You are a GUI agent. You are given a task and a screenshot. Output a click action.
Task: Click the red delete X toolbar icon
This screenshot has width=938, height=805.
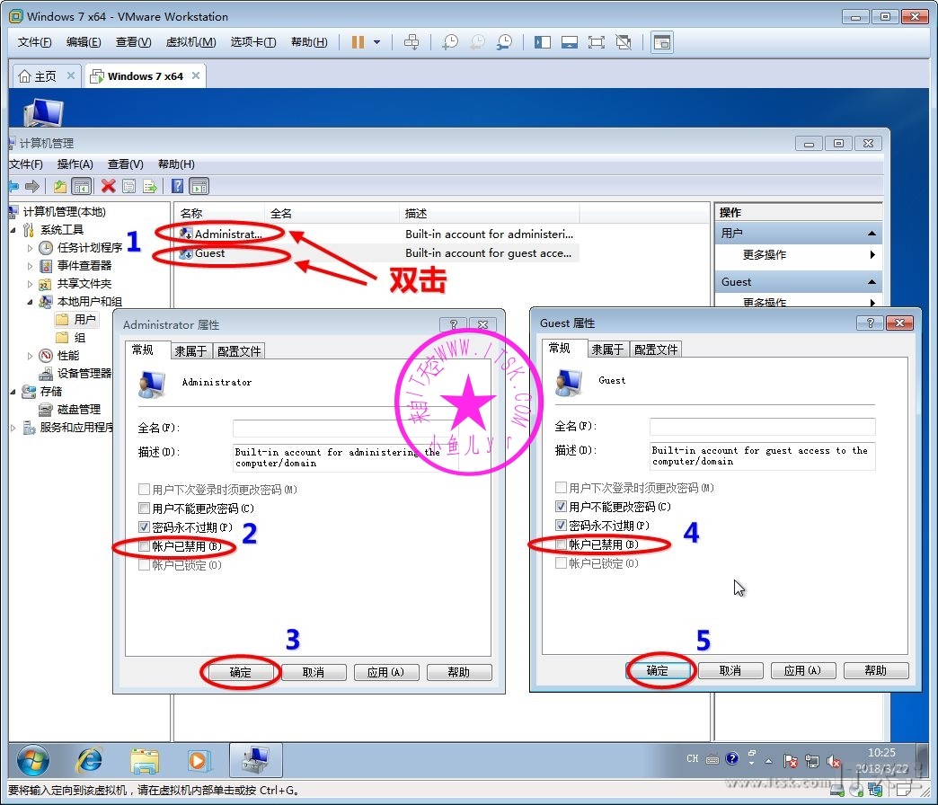[x=109, y=186]
